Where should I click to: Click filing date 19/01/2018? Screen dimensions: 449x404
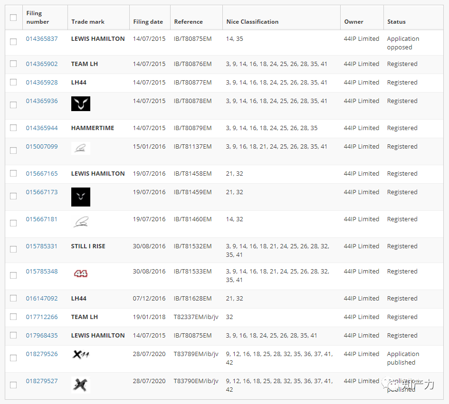click(x=149, y=317)
